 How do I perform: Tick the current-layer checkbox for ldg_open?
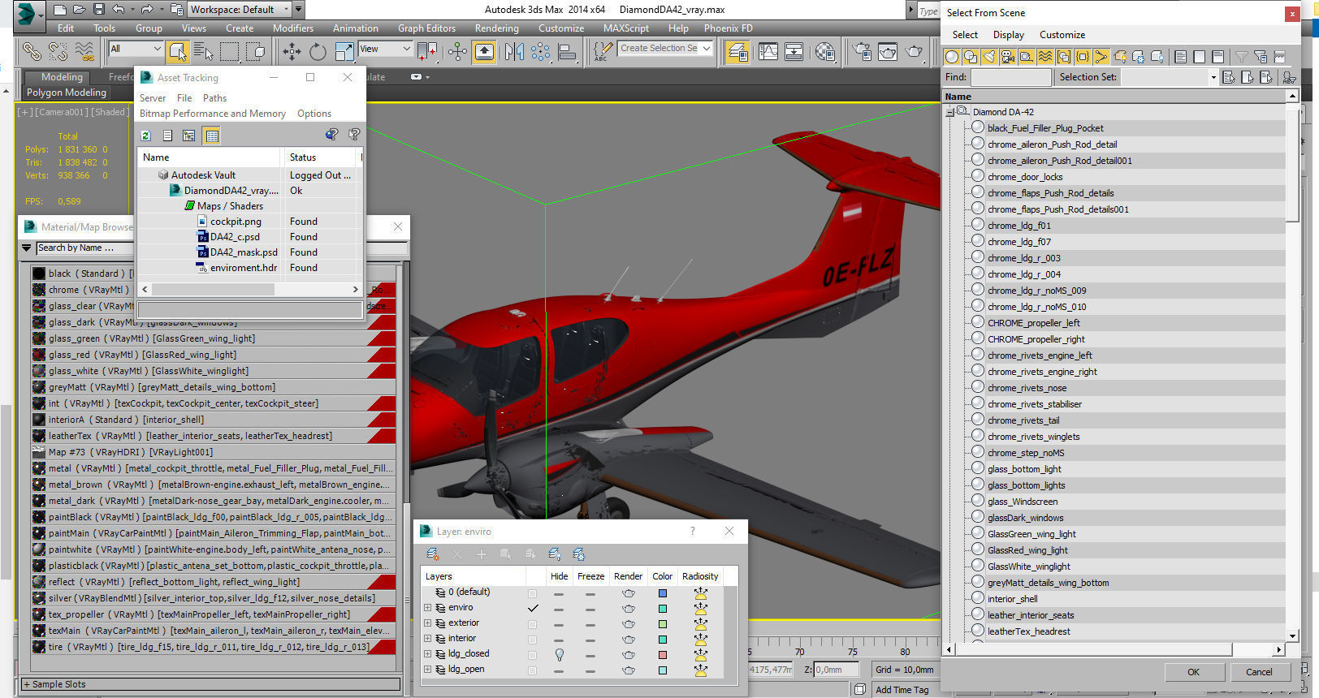532,670
